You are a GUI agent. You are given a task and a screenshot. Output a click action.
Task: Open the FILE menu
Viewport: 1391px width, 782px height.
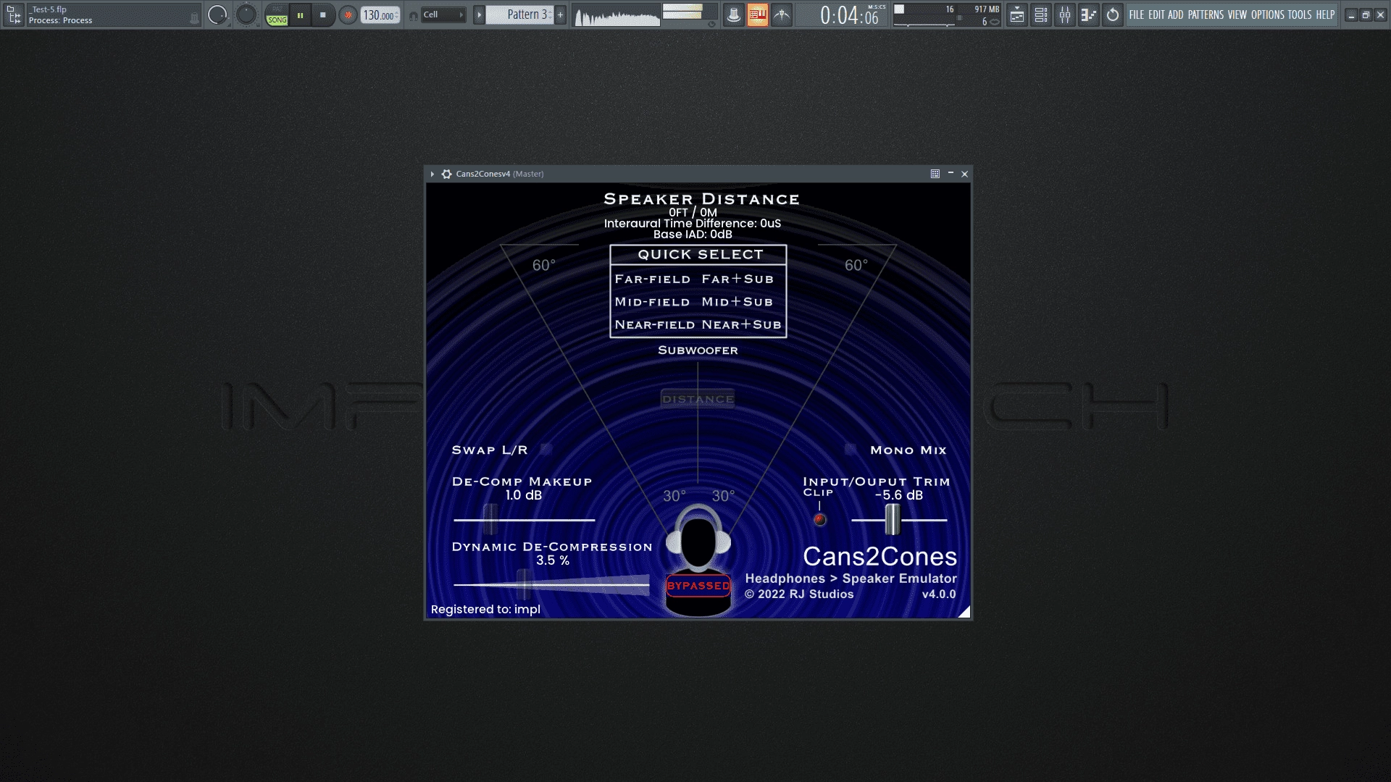click(x=1137, y=14)
